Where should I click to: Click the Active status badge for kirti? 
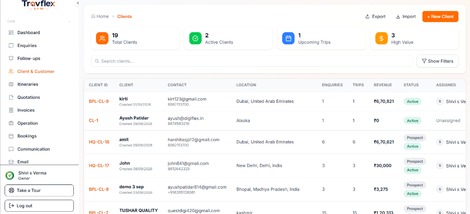[412, 101]
